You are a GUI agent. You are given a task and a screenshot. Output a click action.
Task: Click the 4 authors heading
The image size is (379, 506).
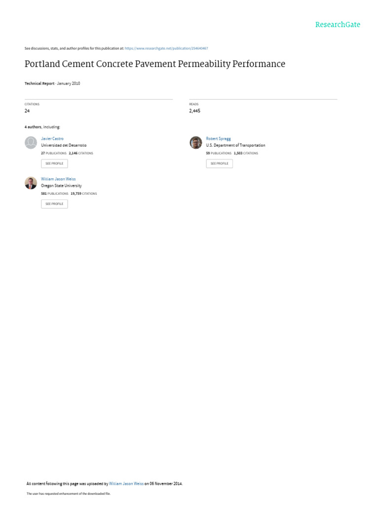click(34, 127)
